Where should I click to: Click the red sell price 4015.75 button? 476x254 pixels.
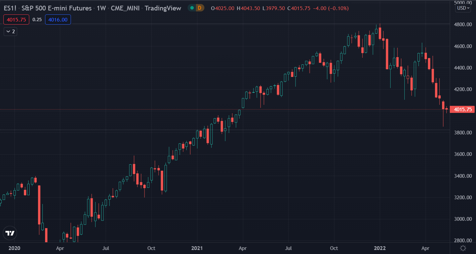pos(16,20)
